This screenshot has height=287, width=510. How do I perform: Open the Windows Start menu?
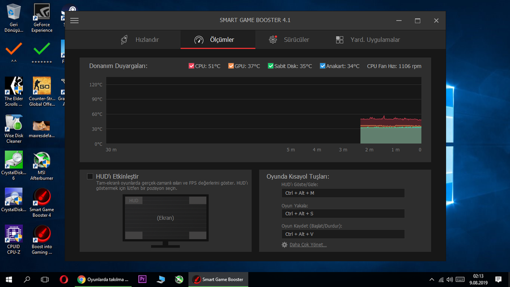(x=8, y=280)
